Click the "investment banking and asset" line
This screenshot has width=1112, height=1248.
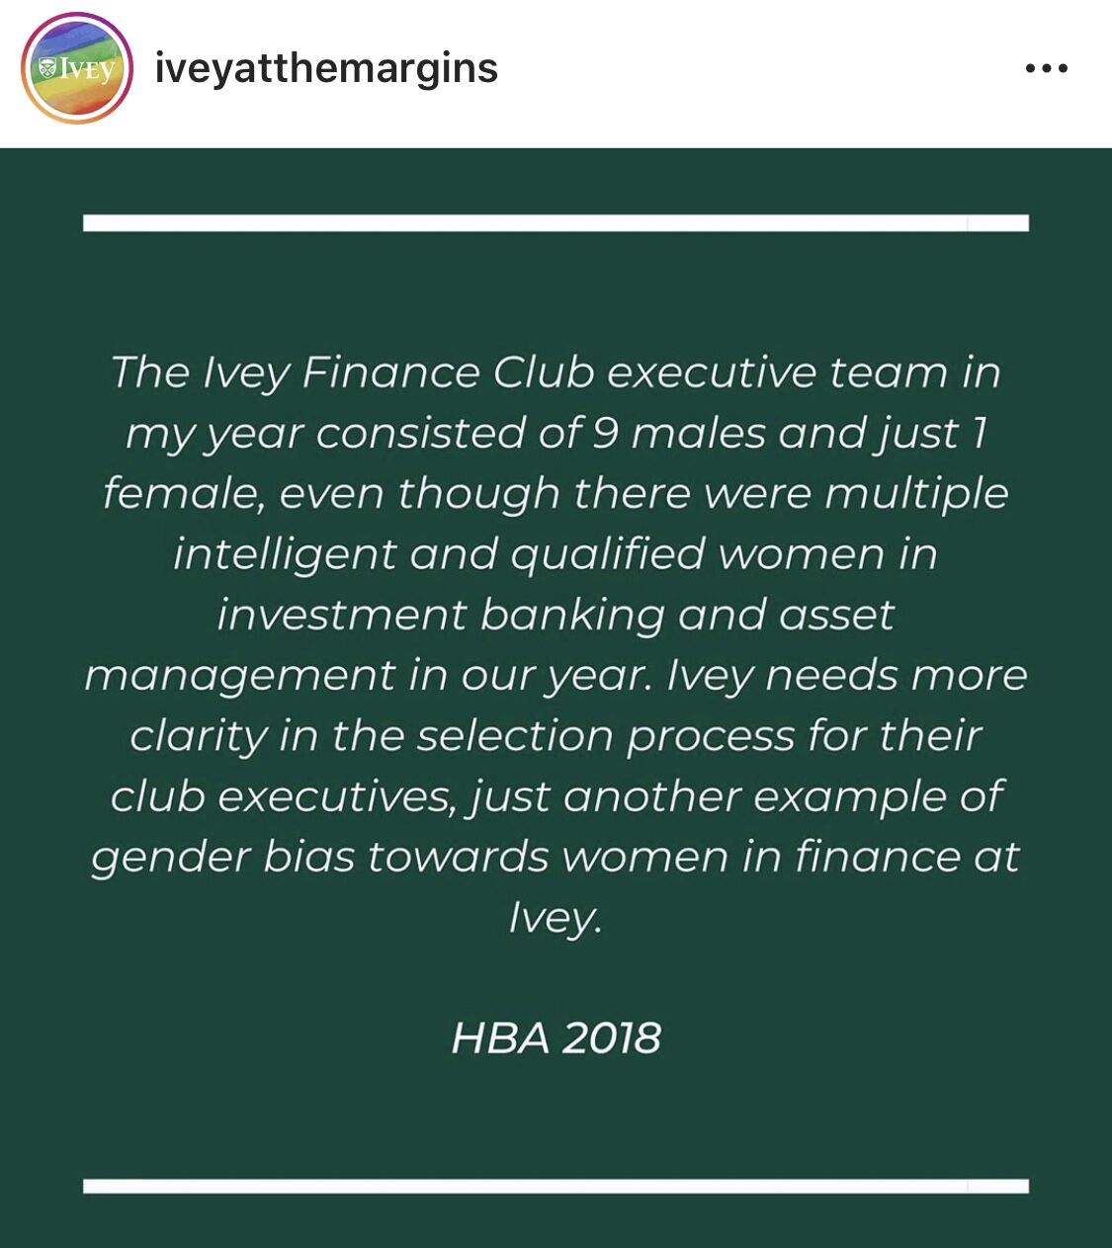click(556, 615)
